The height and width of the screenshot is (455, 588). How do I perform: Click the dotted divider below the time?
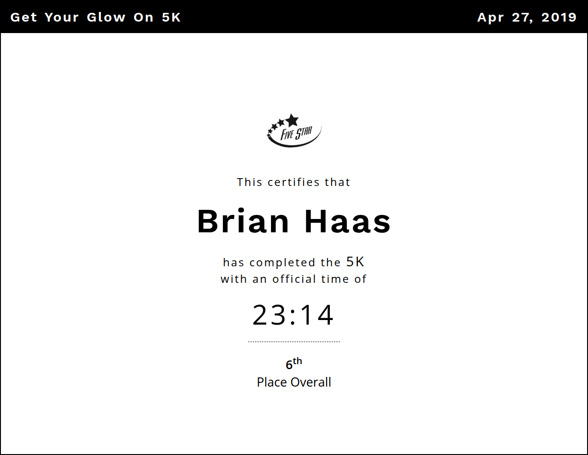click(294, 342)
